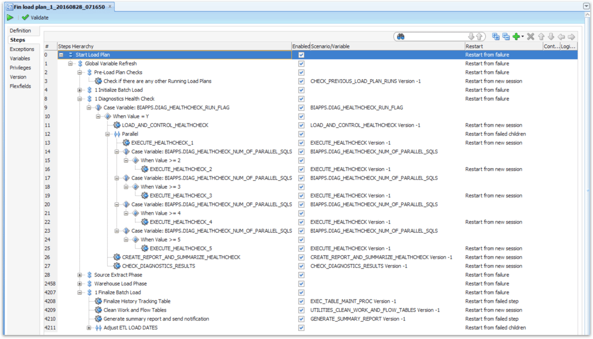Move selected step down with arrow icon
Image resolution: width=593 pixels, height=339 pixels.
point(551,36)
